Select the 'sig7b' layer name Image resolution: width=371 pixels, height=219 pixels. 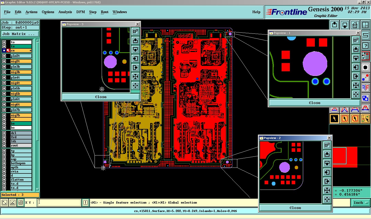[21, 115]
